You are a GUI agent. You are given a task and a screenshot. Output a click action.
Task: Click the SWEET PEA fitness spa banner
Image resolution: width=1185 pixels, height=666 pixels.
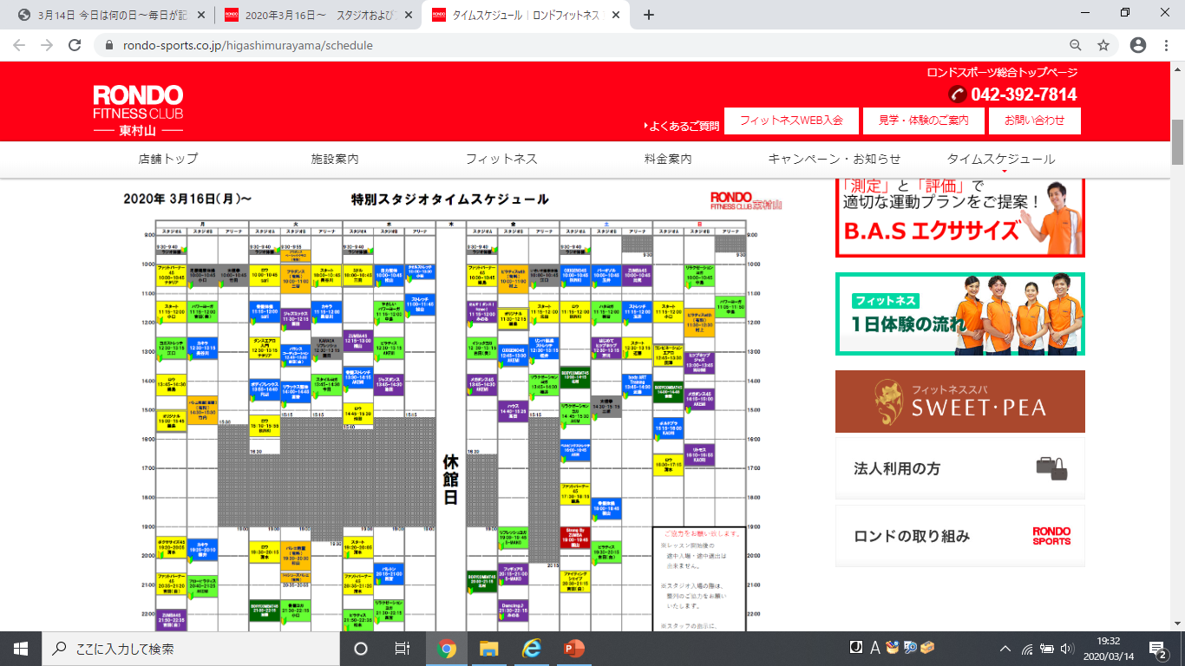(x=959, y=402)
